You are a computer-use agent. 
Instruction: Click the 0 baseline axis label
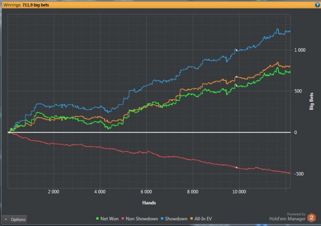[295, 132]
